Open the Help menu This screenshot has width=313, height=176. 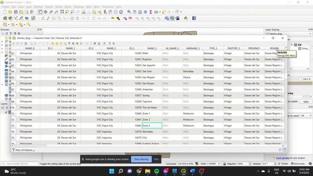[x=118, y=7]
